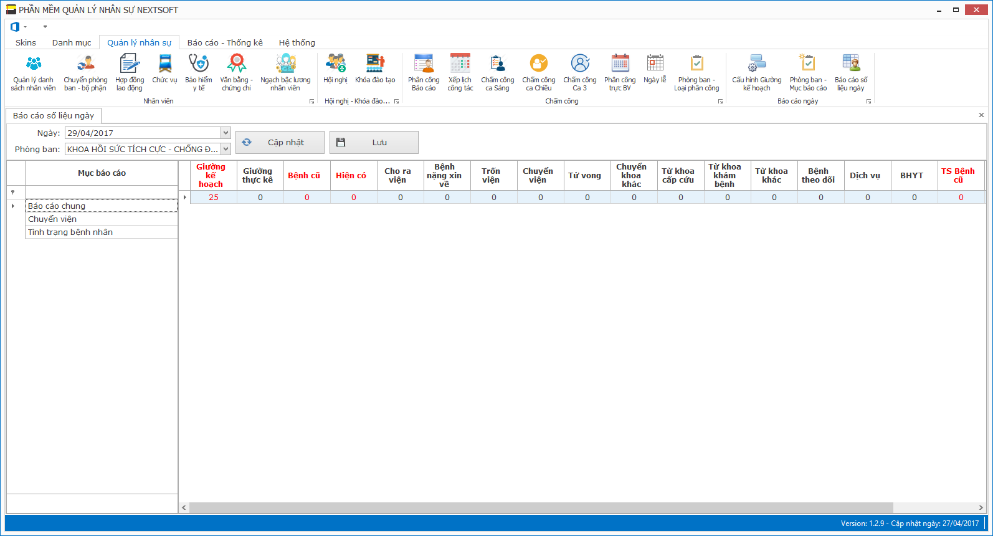
Task: Click the horizontal scrollbar thumb
Action: [541, 507]
